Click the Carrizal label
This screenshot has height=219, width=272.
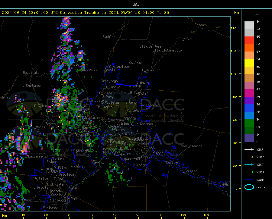click(x=99, y=163)
